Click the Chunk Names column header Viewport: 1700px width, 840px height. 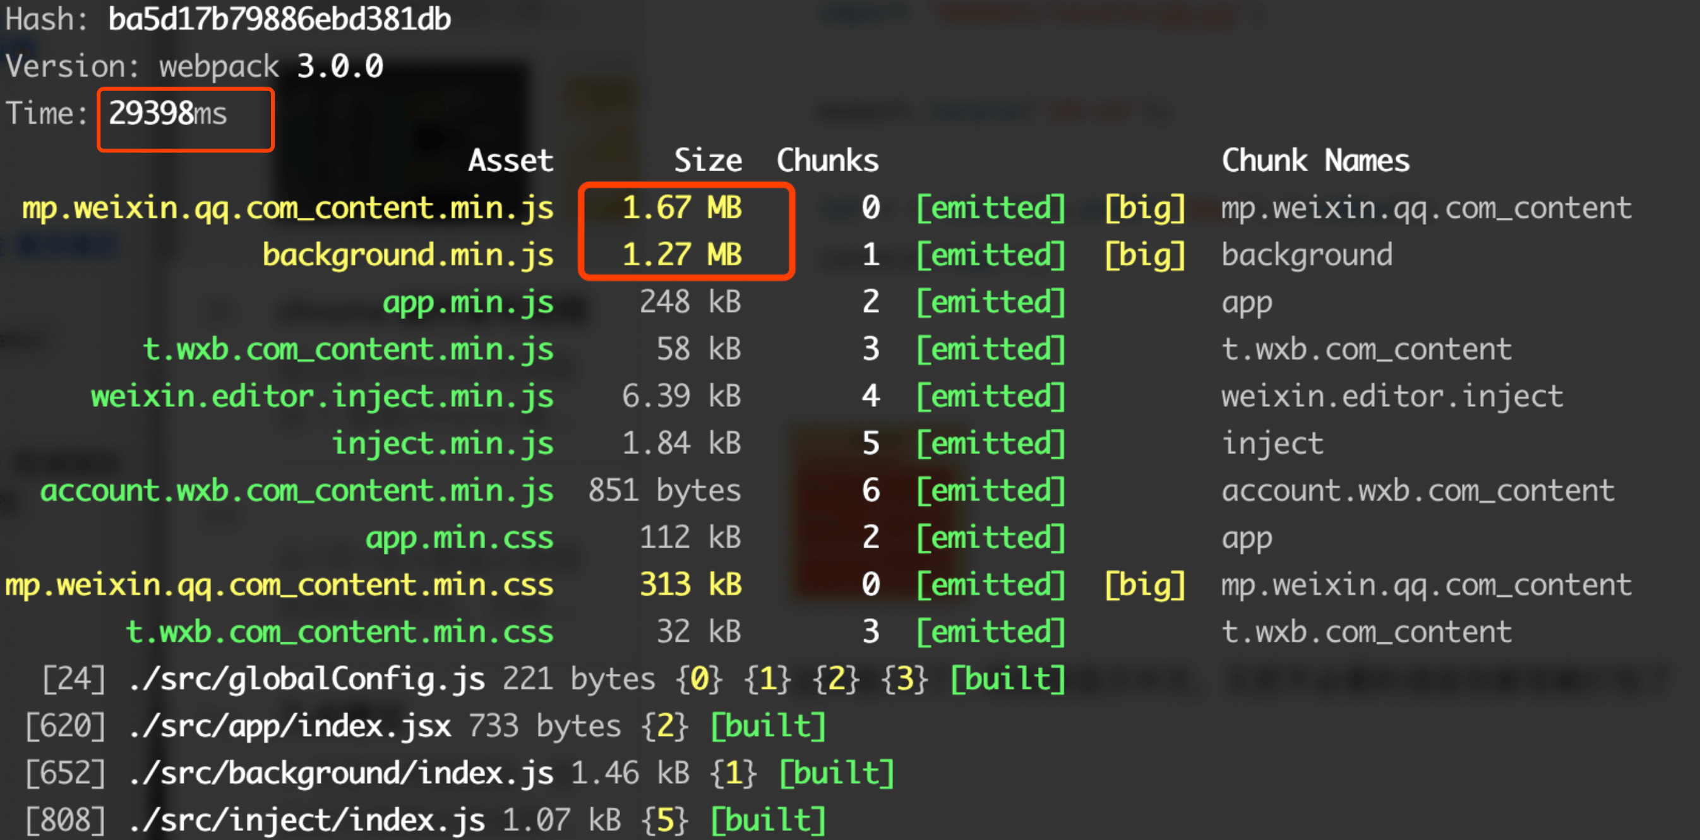click(x=1315, y=160)
